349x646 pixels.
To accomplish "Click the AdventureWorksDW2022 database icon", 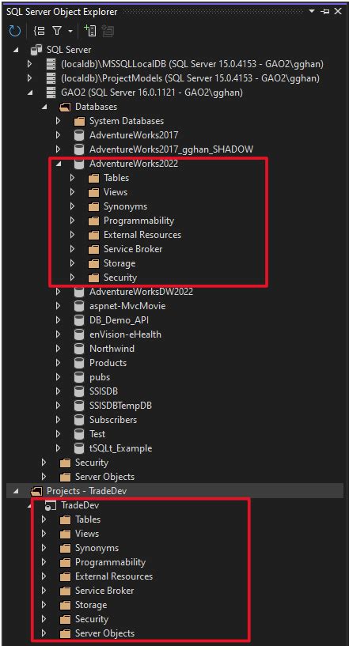I will coord(79,292).
